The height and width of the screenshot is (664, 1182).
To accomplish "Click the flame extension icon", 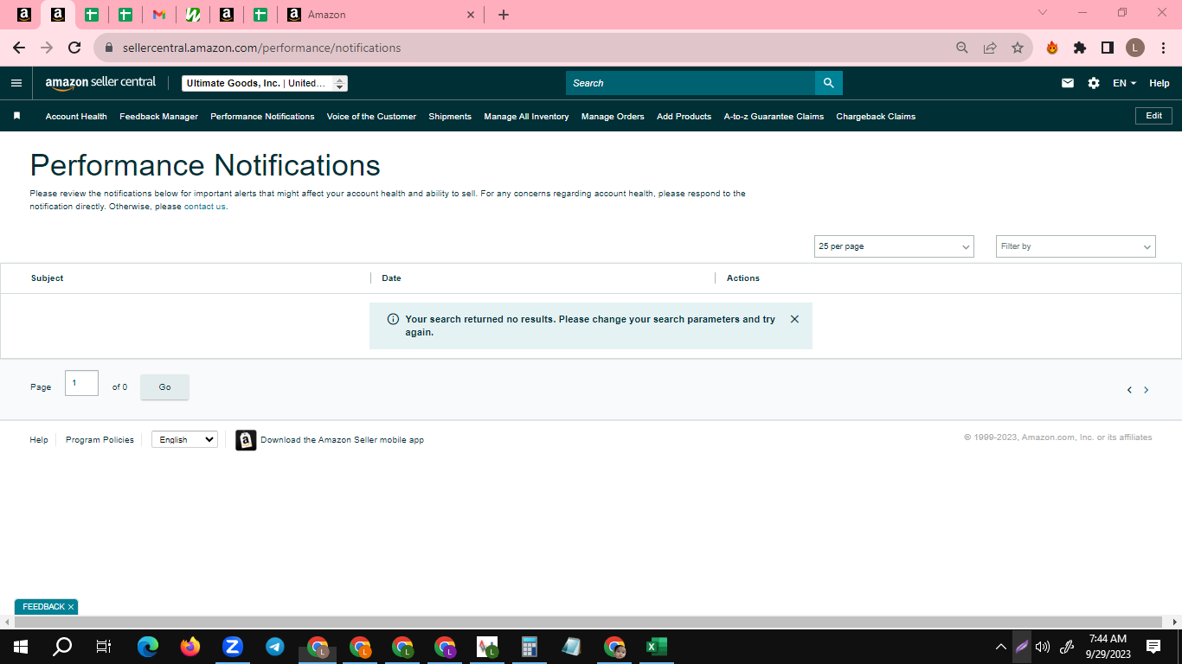I will point(1052,48).
